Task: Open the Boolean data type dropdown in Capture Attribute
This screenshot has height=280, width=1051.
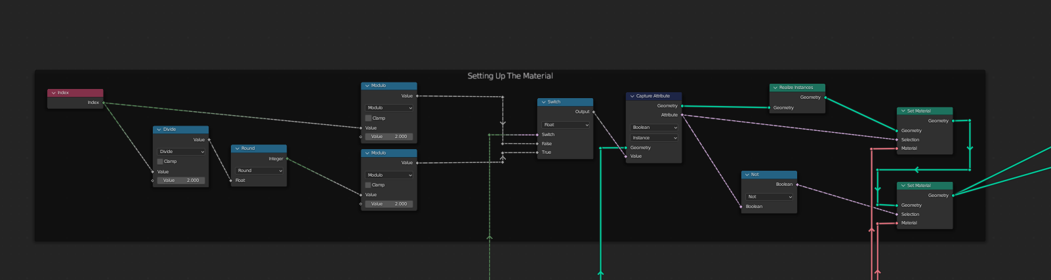Action: tap(653, 128)
